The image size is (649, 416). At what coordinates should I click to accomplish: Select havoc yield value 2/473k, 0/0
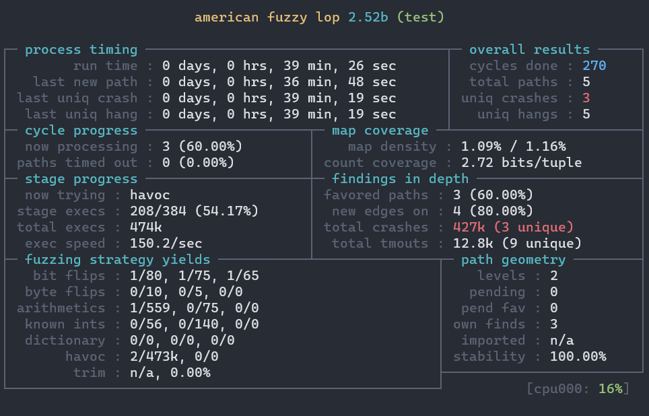tap(174, 356)
